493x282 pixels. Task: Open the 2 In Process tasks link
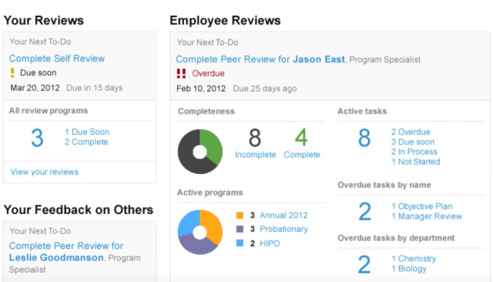click(x=414, y=152)
